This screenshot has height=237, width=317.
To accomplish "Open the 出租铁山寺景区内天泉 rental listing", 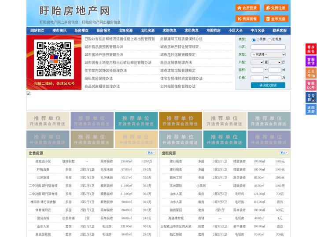I will coord(176,226).
